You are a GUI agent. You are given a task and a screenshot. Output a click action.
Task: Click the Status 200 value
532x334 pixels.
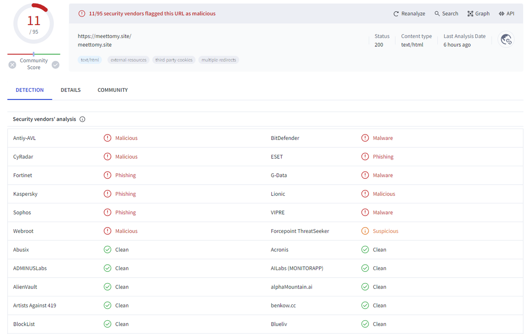click(379, 45)
